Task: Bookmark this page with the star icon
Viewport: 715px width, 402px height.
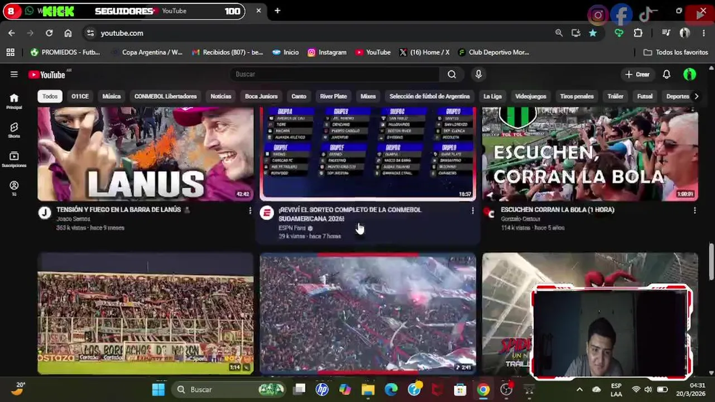Action: 593,33
